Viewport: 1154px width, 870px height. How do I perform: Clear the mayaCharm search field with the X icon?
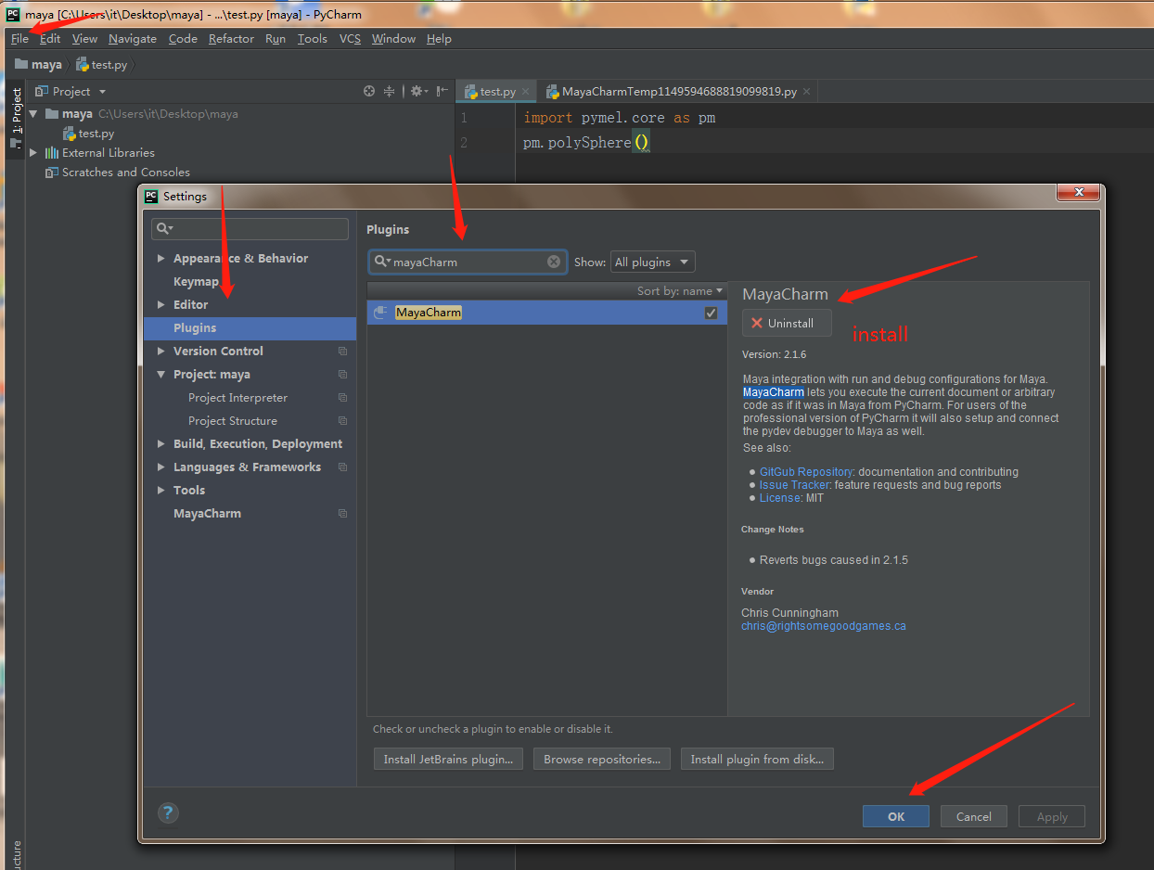[554, 262]
